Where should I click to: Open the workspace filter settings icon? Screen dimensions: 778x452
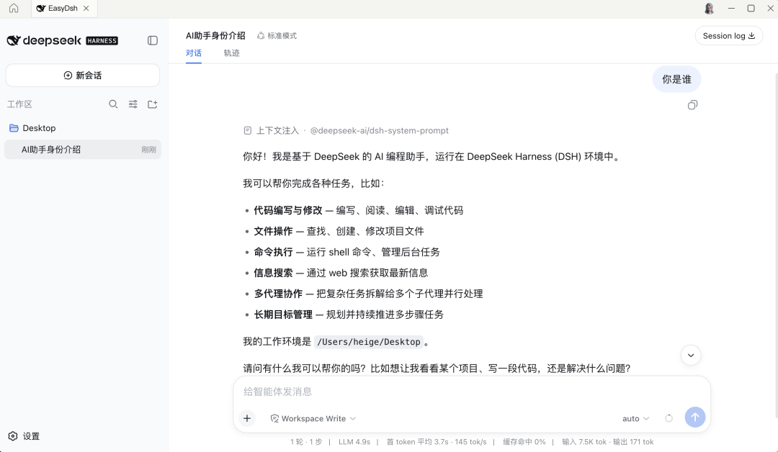pos(133,104)
